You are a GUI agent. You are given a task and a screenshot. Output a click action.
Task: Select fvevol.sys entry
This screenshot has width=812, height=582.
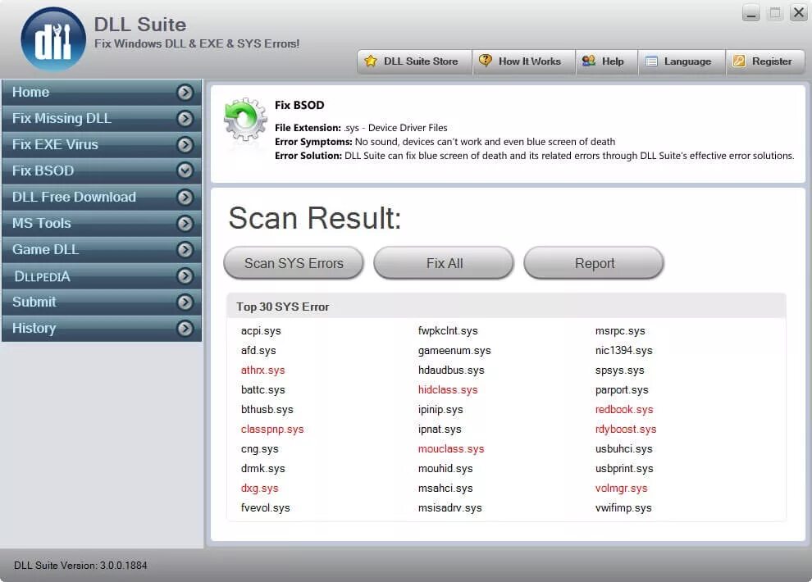[266, 508]
